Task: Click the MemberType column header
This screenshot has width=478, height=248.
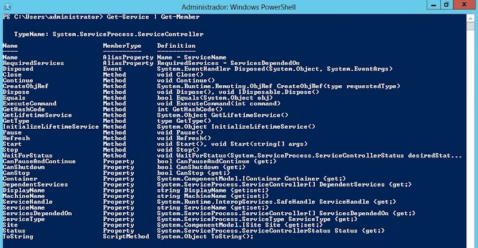Action: (x=122, y=46)
